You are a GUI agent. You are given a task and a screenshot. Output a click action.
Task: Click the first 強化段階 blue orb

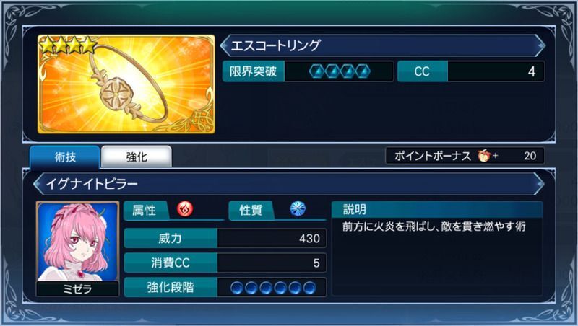tap(237, 287)
